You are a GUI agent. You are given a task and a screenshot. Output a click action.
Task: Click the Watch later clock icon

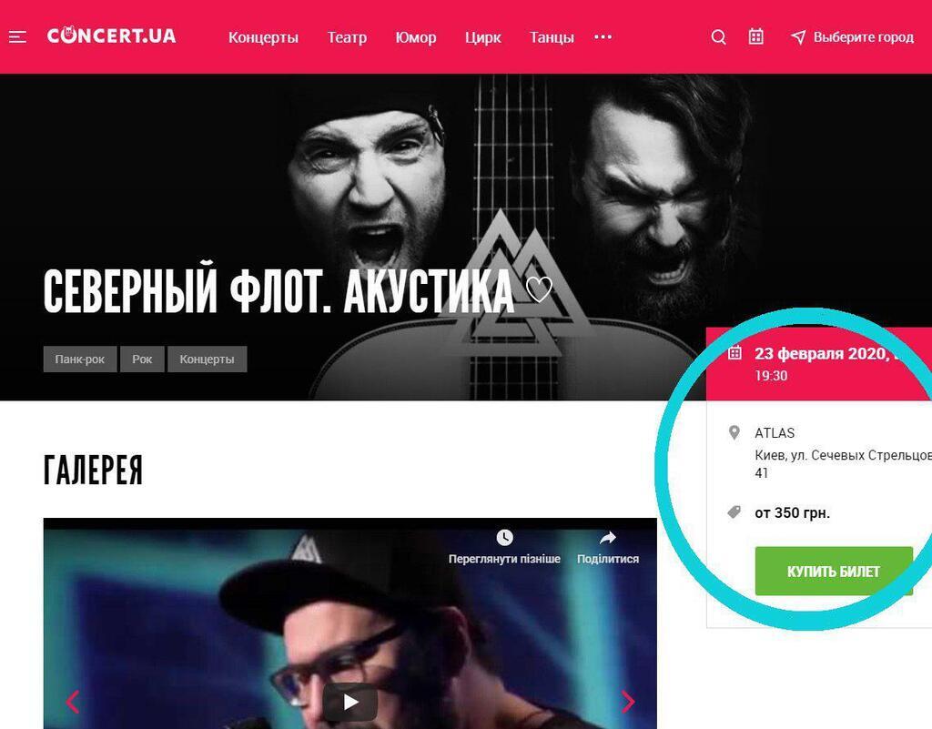[x=504, y=538]
